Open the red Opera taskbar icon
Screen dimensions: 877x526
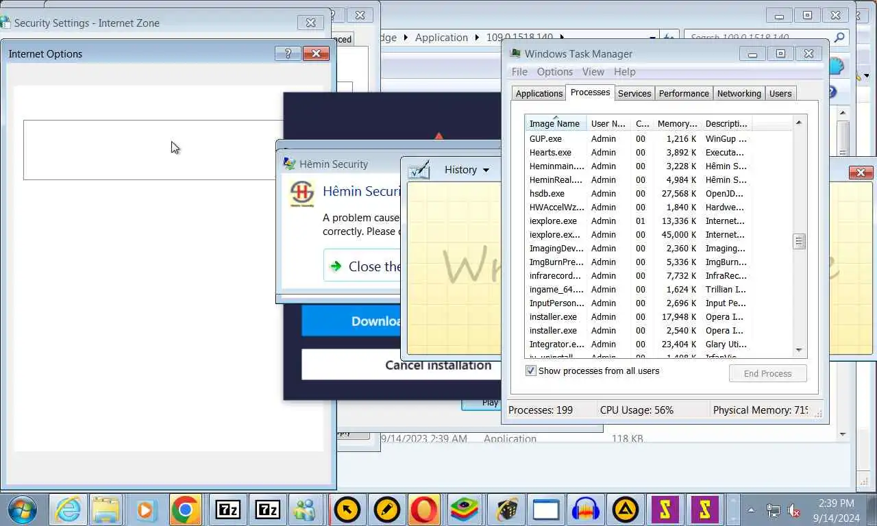tap(425, 510)
